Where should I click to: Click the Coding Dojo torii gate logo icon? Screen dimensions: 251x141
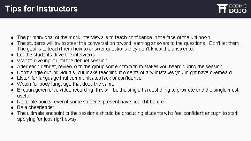tap(222, 8)
